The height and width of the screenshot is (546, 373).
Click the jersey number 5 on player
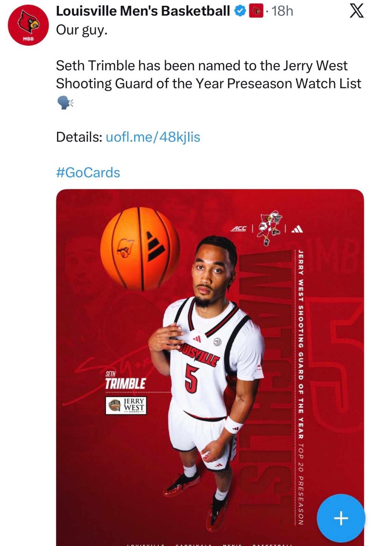[191, 378]
